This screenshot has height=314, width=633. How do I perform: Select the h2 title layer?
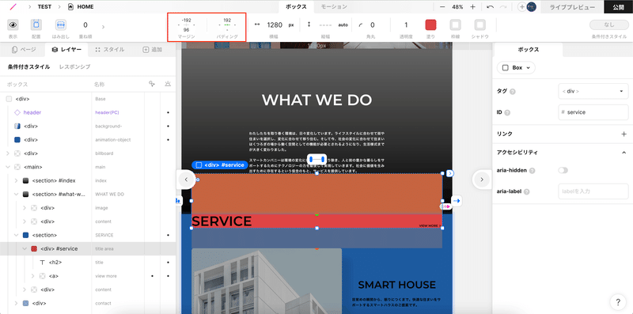click(x=55, y=263)
